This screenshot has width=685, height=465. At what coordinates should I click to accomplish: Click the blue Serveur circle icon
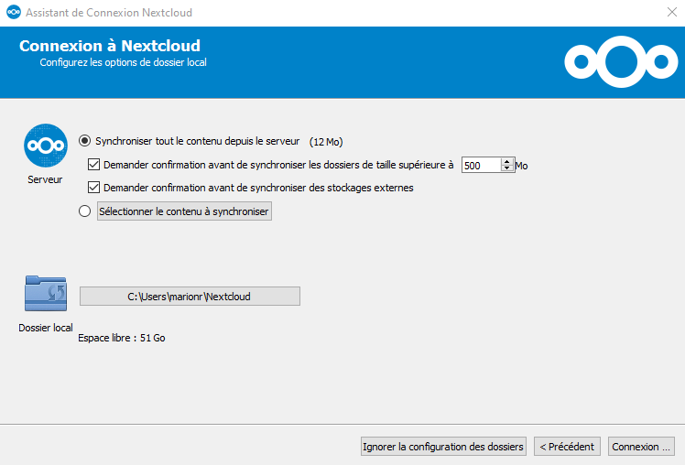point(46,146)
